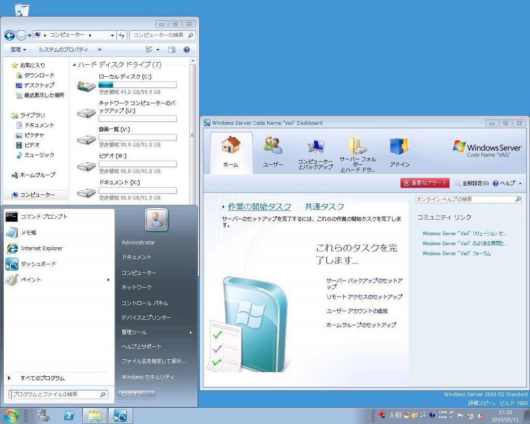Image resolution: width=530 pixels, height=424 pixels.
Task: Toggle the CAPS indicator in the language bar
Action: [x=443, y=413]
